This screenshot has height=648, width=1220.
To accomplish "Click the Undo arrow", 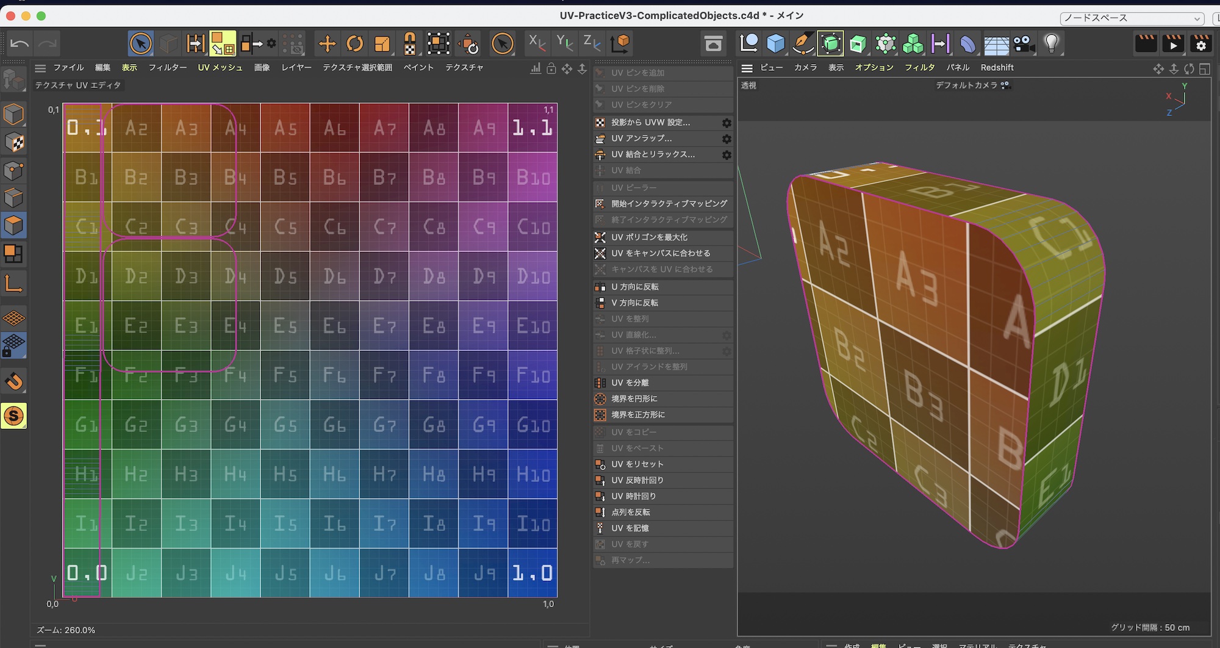I will [x=20, y=44].
